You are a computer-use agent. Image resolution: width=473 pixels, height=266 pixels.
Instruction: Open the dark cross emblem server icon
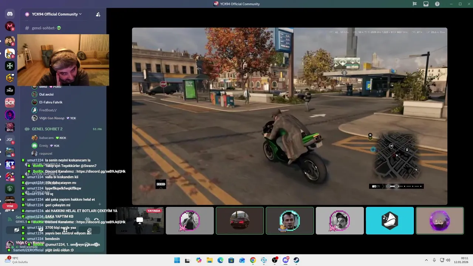[10, 66]
